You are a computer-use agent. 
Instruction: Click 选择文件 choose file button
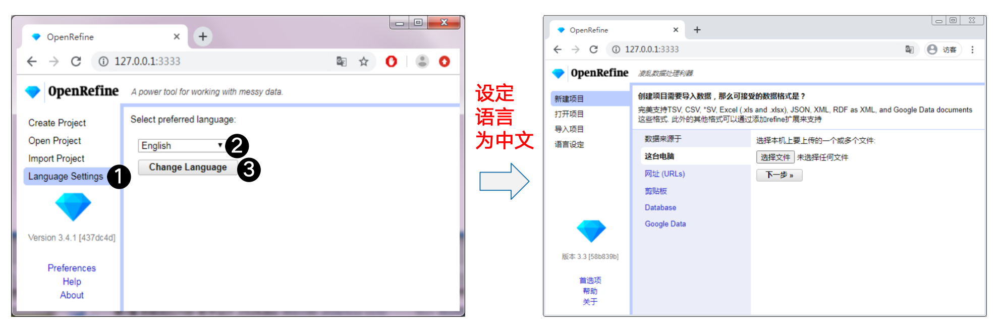[x=775, y=157]
